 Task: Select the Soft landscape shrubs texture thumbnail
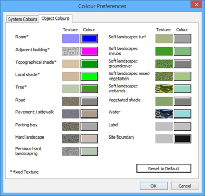coord(164,51)
